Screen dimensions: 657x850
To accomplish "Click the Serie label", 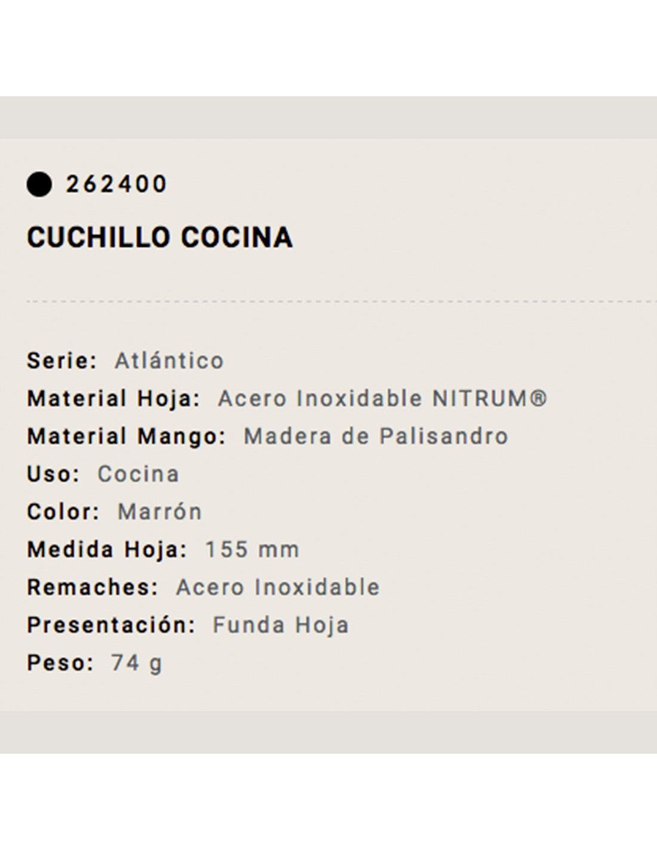I will click(62, 361).
